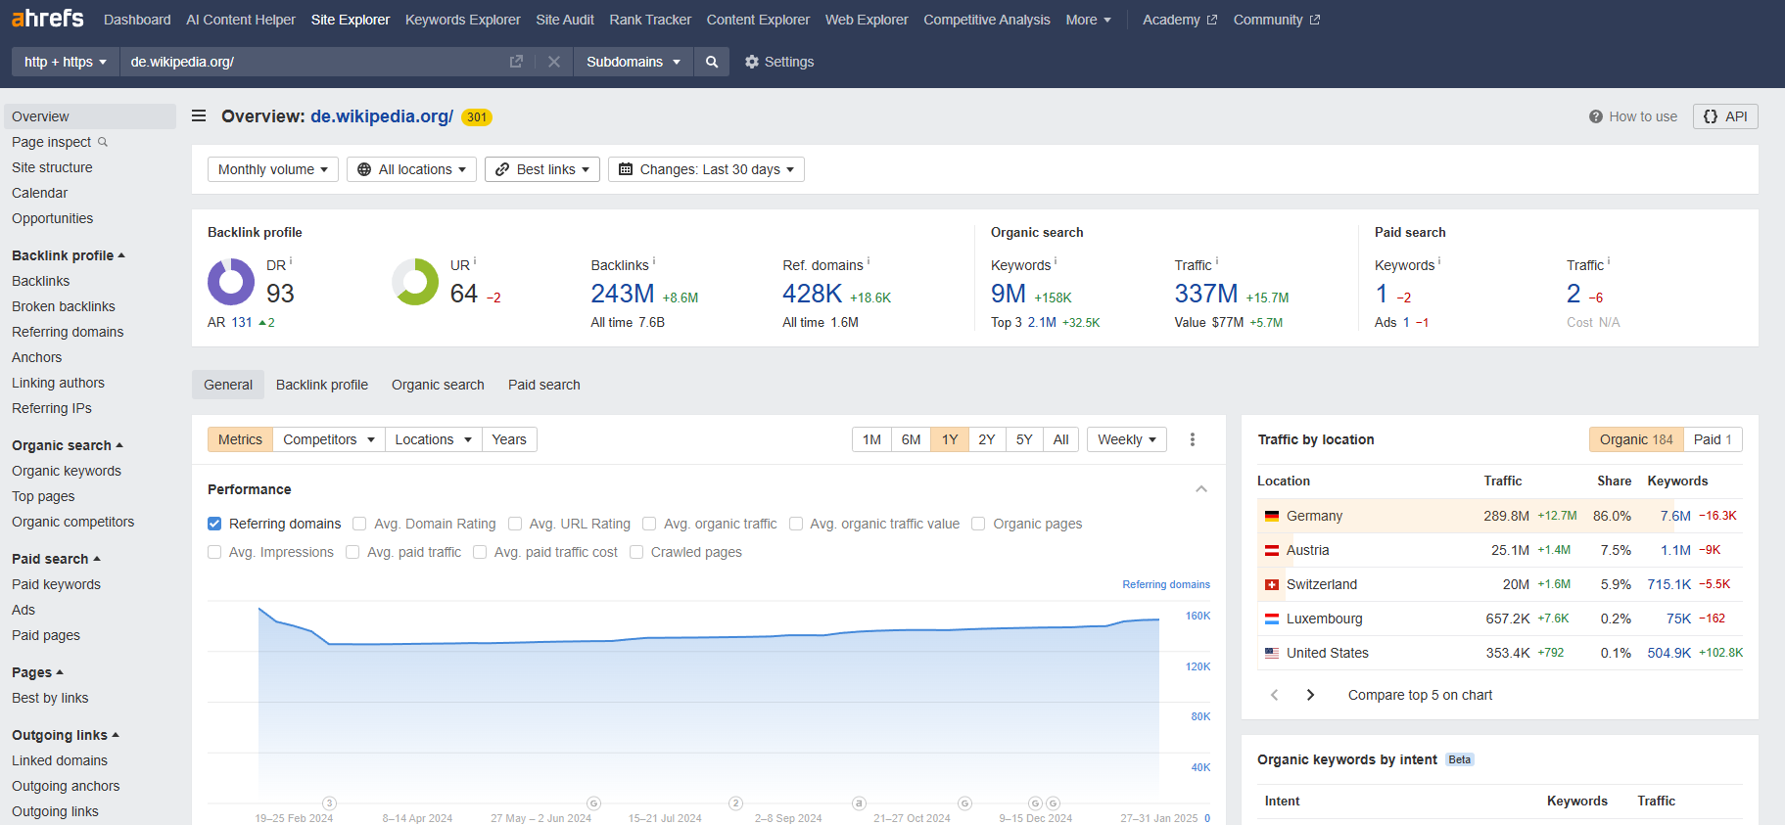Click into the de.wikipedia.org/ URL field

313,62
